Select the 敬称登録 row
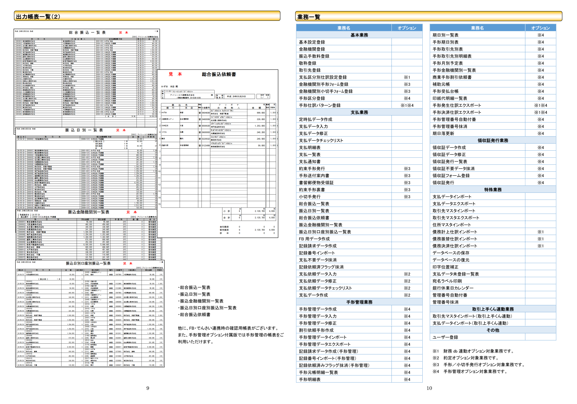This screenshot has width=577, height=404. [359, 63]
